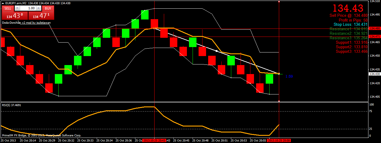This screenshot has height=143, width=381.
Task: Select the RSI(5) 37.4691 indicator label
Action: coord(12,105)
